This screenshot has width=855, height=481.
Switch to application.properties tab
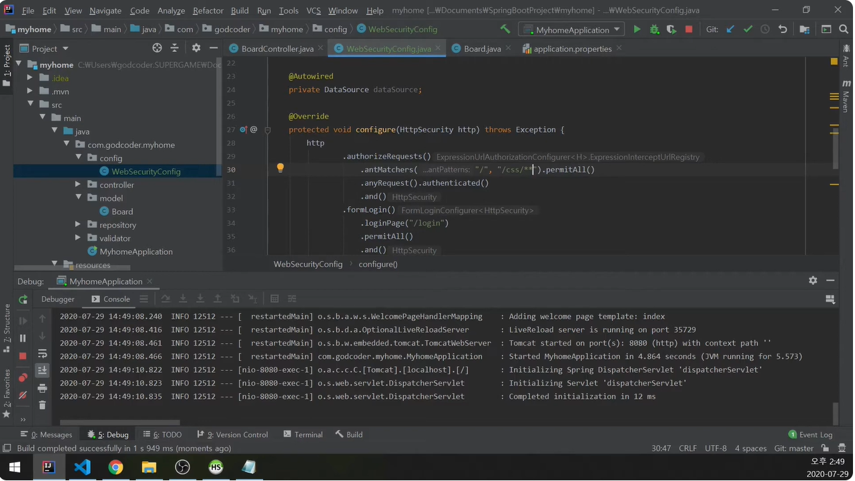(x=572, y=49)
